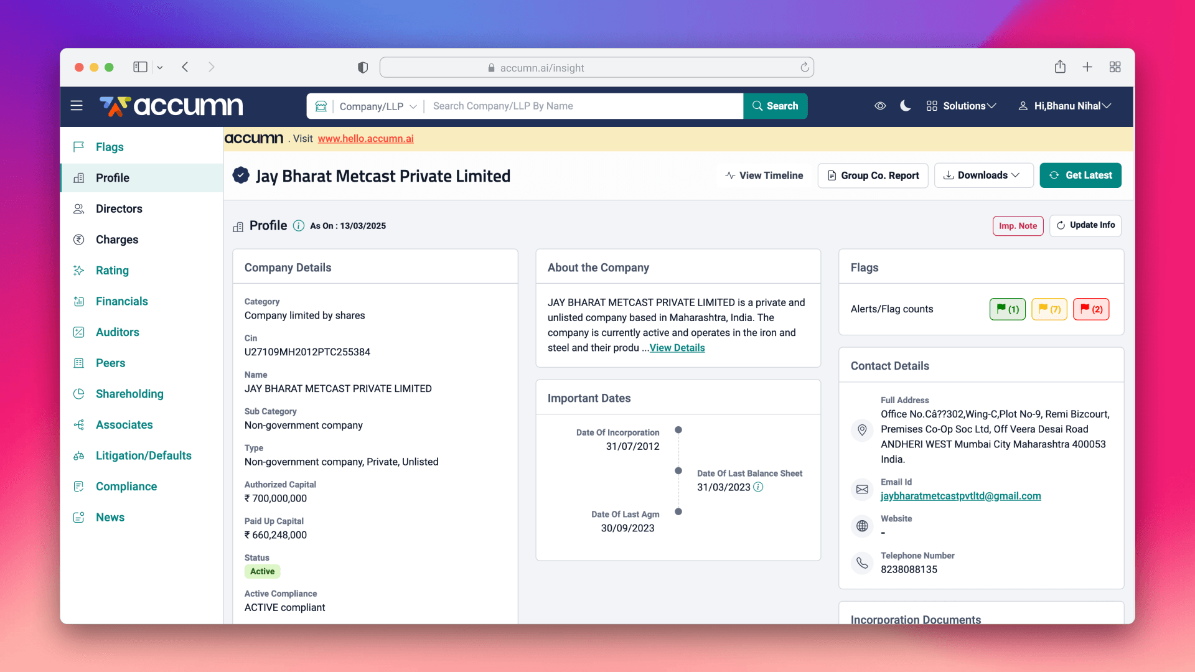
Task: Click the green Search button
Action: tap(776, 106)
